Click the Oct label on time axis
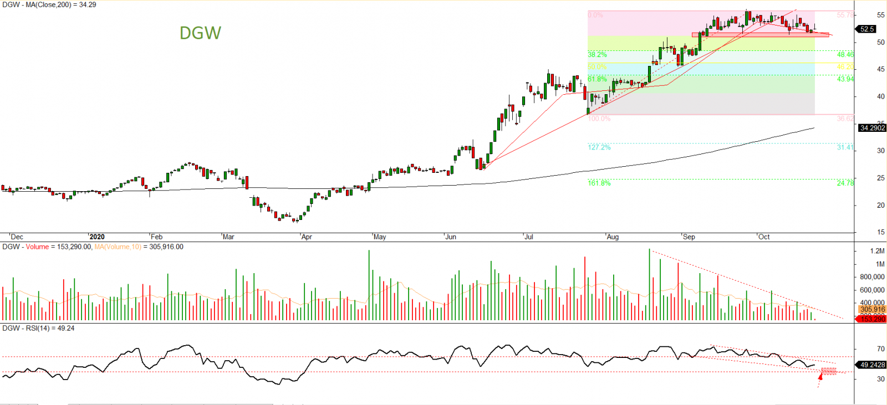This screenshot has width=887, height=405. [x=764, y=237]
